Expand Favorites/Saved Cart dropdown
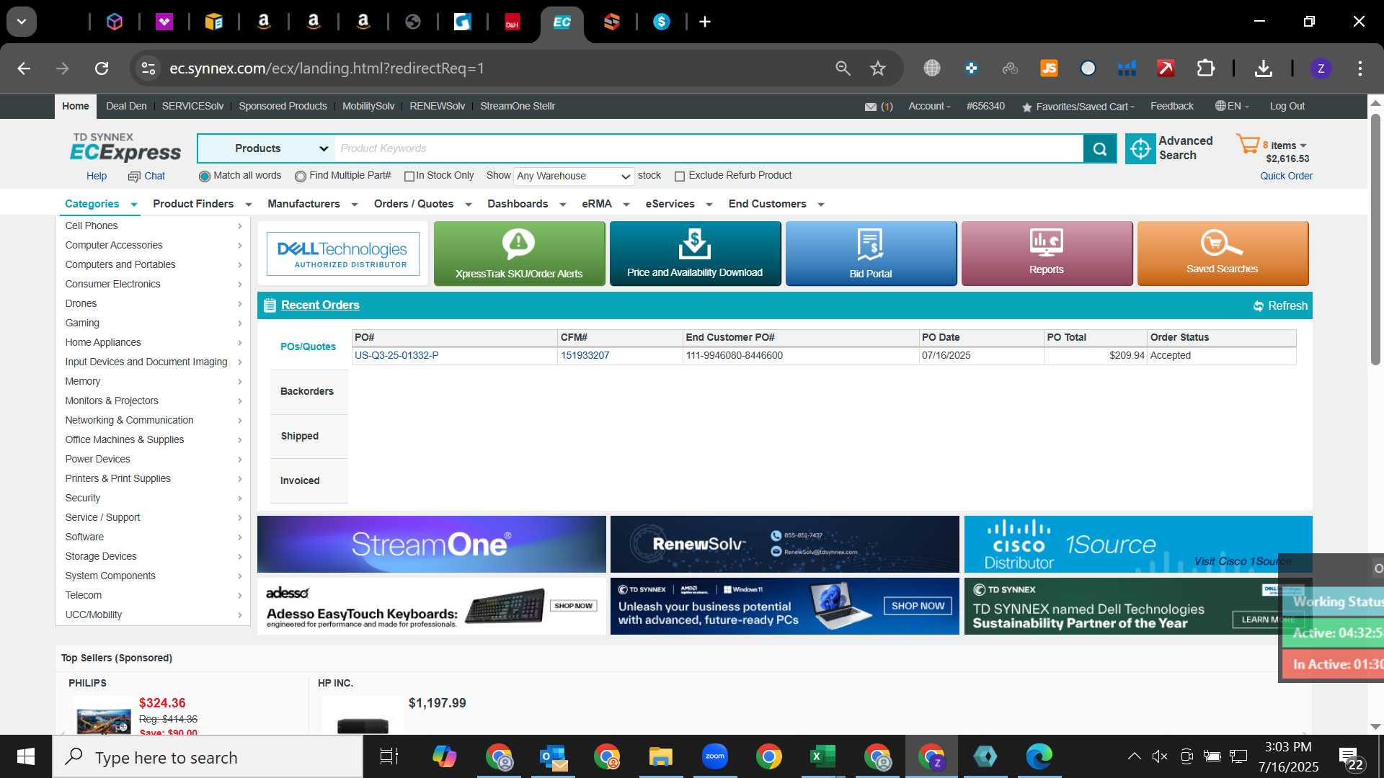This screenshot has width=1384, height=778. pyautogui.click(x=1078, y=107)
